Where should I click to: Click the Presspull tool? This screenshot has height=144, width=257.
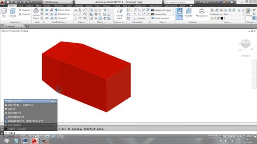coord(24,14)
